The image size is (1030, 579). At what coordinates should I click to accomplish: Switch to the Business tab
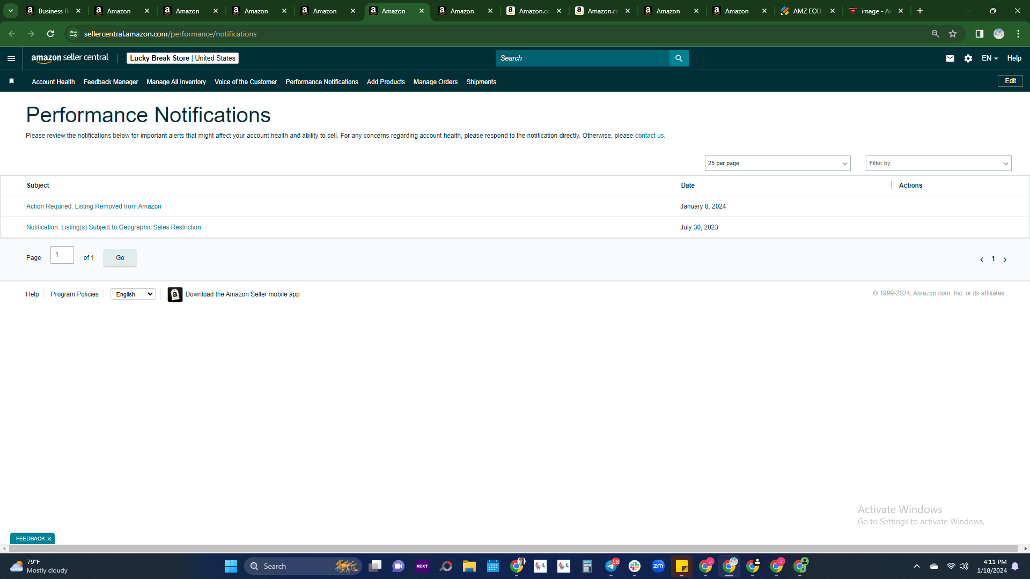[x=53, y=11]
